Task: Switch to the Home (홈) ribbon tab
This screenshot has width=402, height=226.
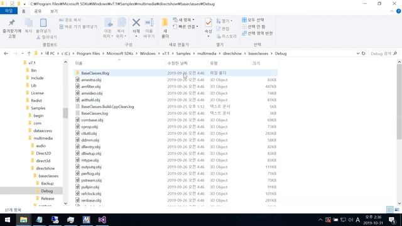Action: [x=24, y=11]
